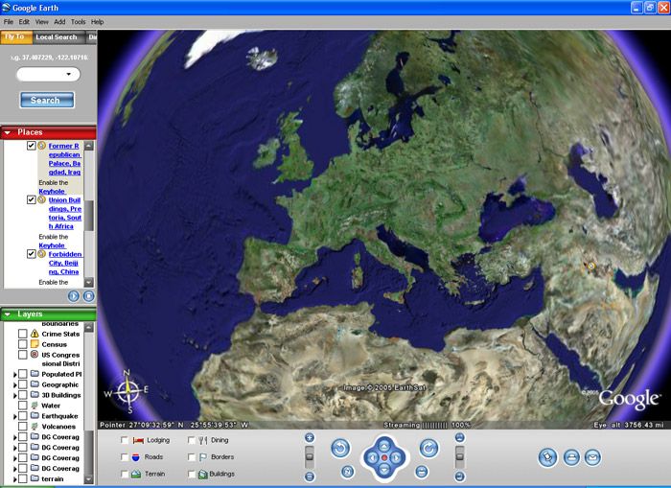Enable the Dining checkbox

192,440
